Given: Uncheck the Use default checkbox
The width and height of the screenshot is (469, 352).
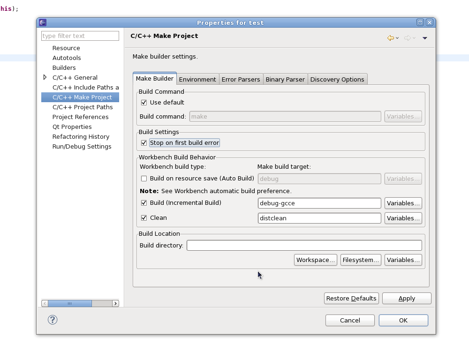Looking at the screenshot, I should point(144,102).
